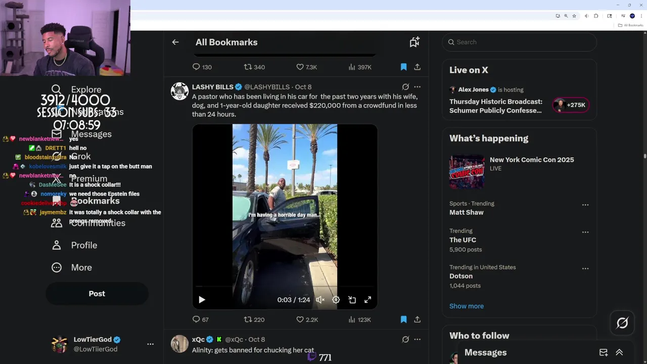
Task: Click the back arrow beside All Bookmarks
Action: 175,42
